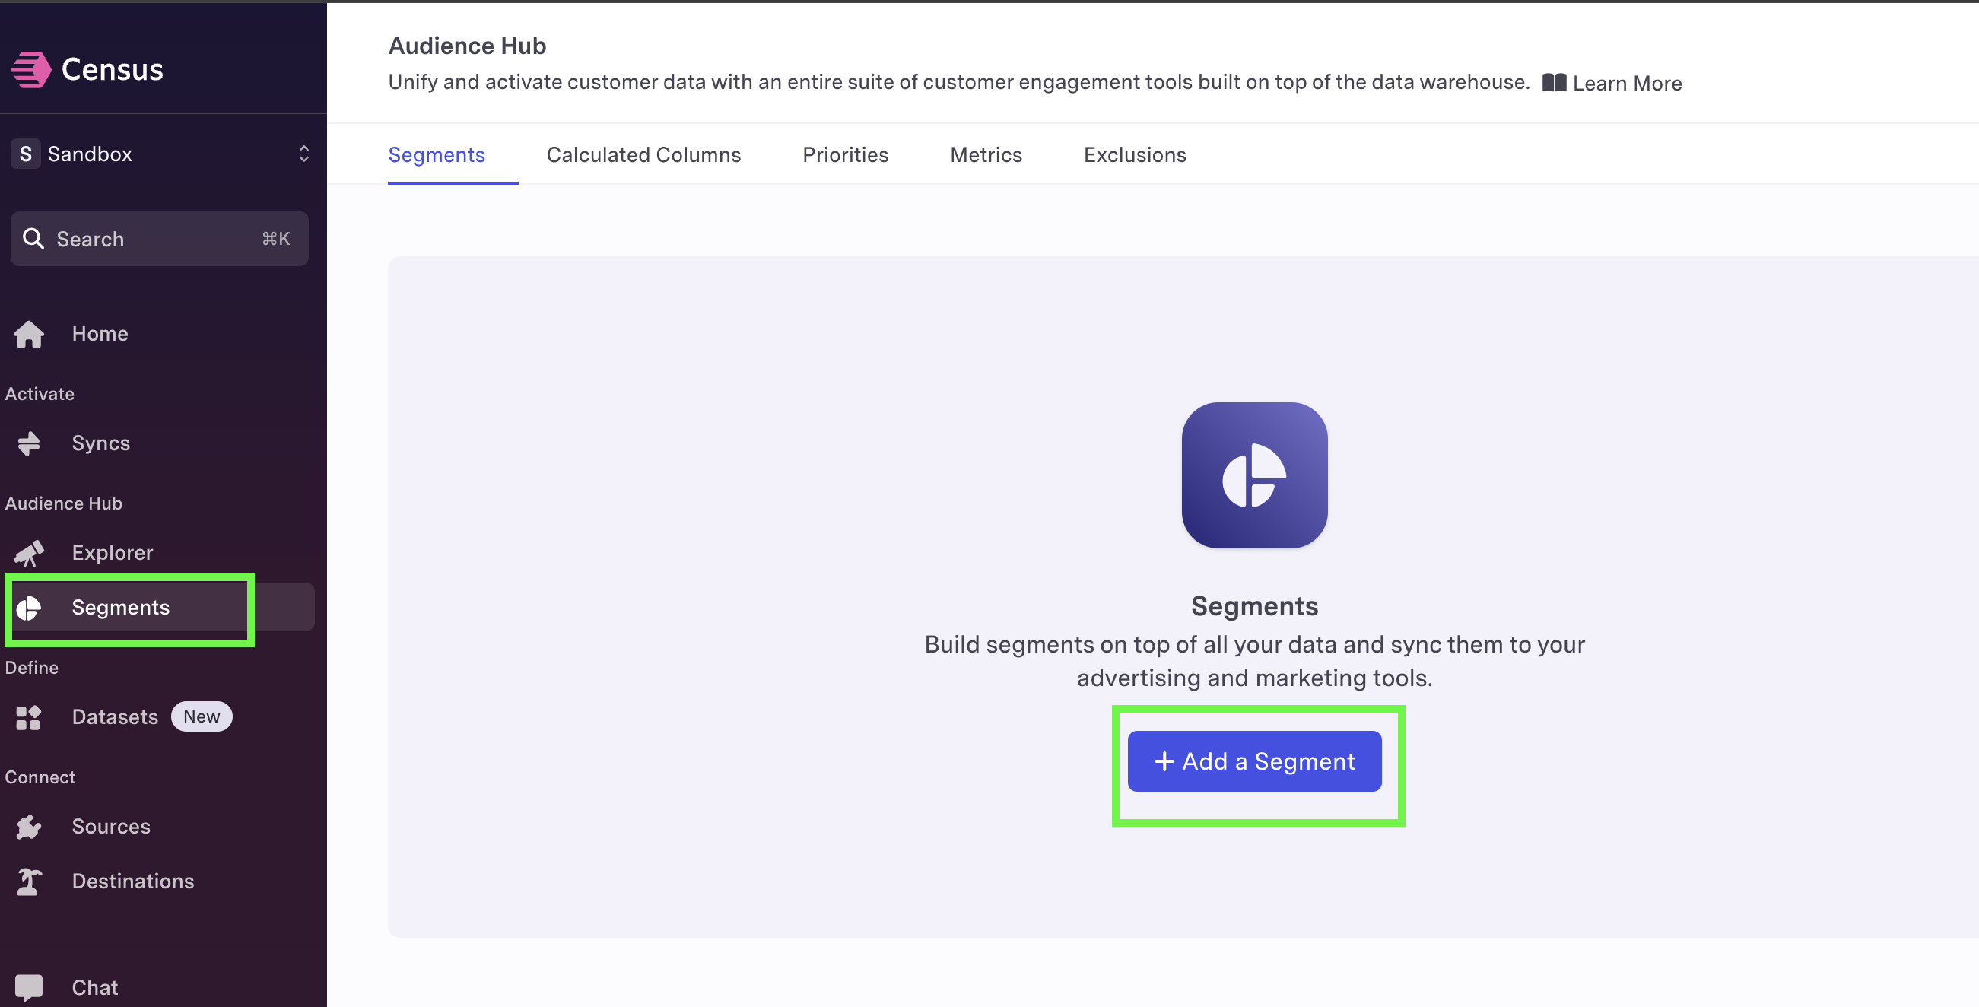Click the Add a Segment button
The width and height of the screenshot is (1979, 1007).
click(1254, 761)
